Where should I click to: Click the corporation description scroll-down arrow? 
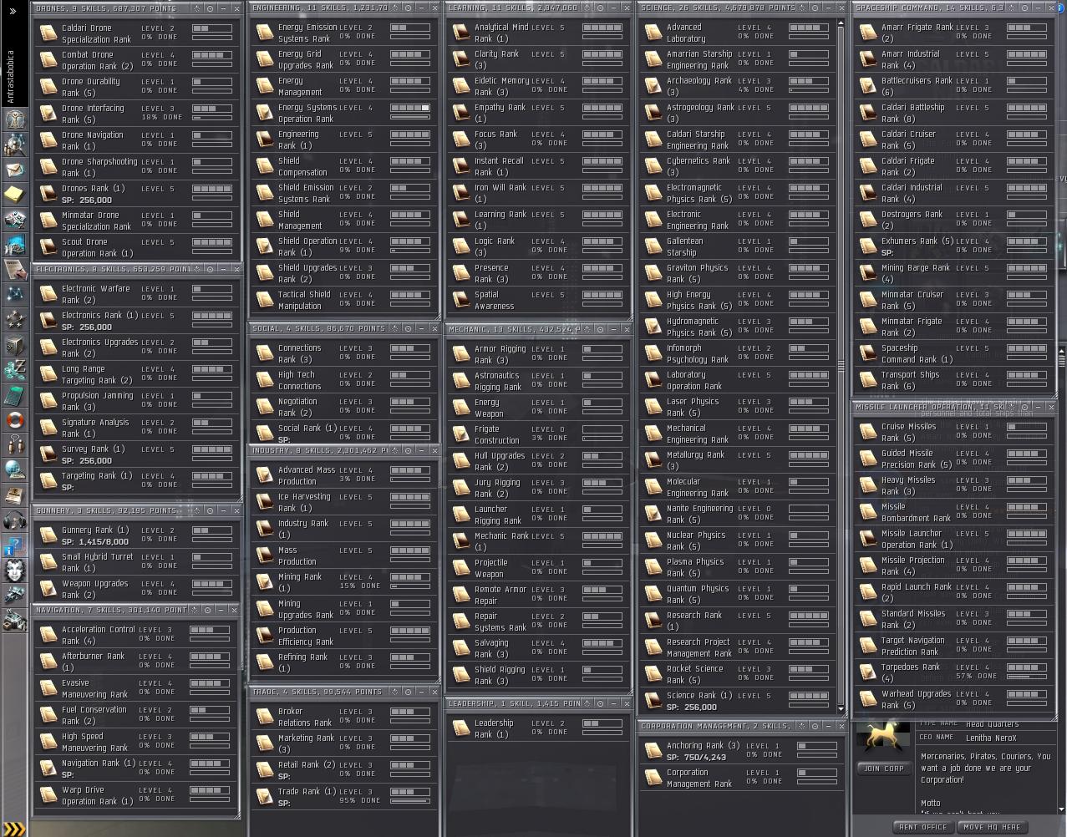tap(1062, 810)
